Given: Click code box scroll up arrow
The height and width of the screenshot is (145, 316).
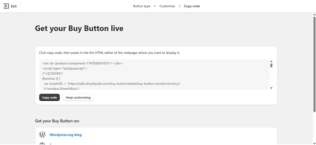Looking at the screenshot, I should click(x=271, y=61).
